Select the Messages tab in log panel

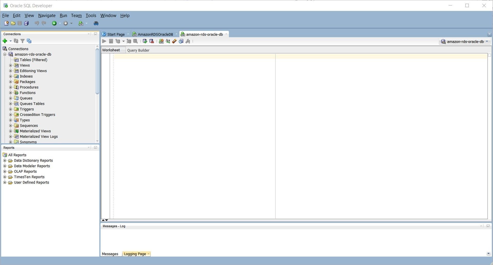(x=110, y=254)
